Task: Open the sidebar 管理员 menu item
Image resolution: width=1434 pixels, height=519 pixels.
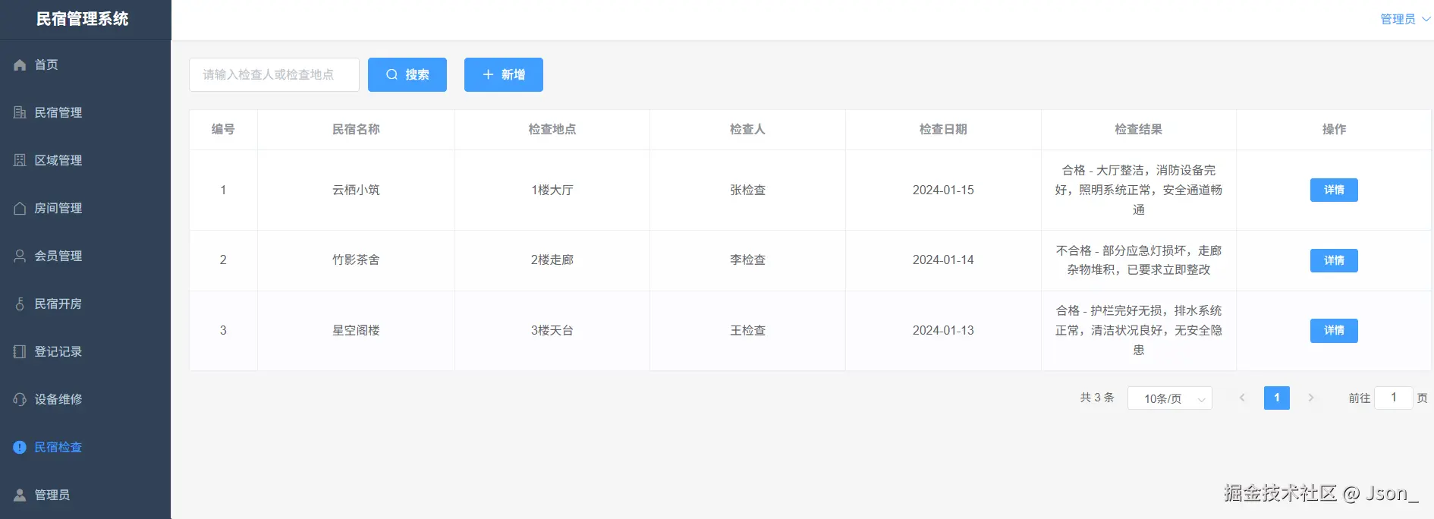Action: (85, 495)
